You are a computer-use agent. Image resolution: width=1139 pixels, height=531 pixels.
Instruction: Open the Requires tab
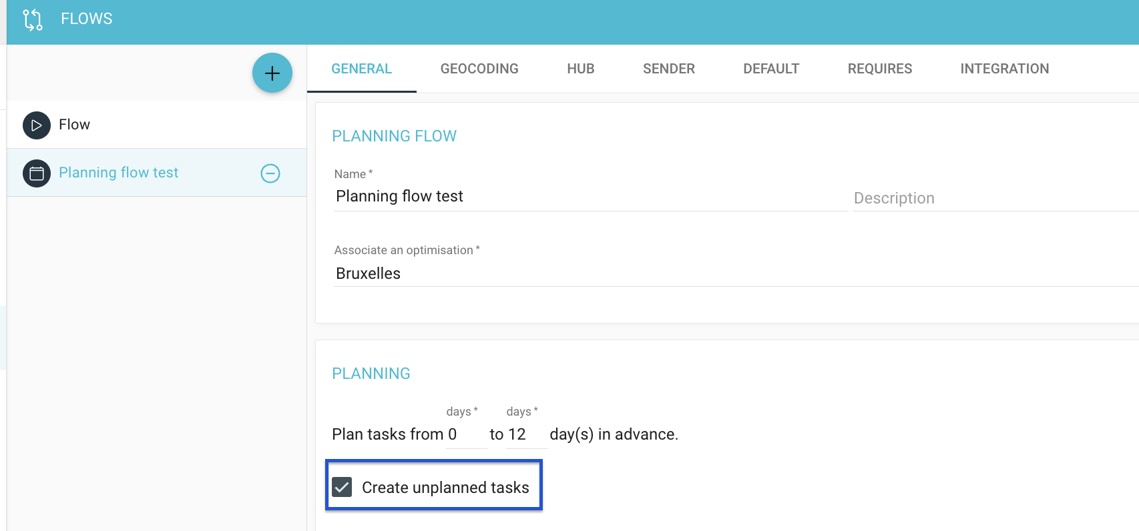(x=880, y=69)
